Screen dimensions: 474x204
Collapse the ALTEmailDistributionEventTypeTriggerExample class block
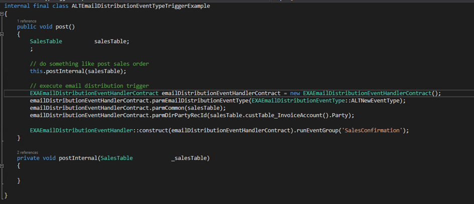point(3,14)
